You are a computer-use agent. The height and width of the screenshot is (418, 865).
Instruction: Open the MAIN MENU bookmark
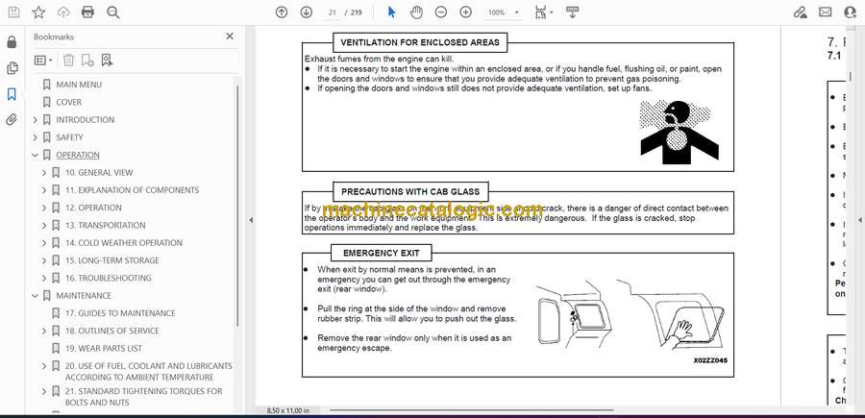pos(79,85)
